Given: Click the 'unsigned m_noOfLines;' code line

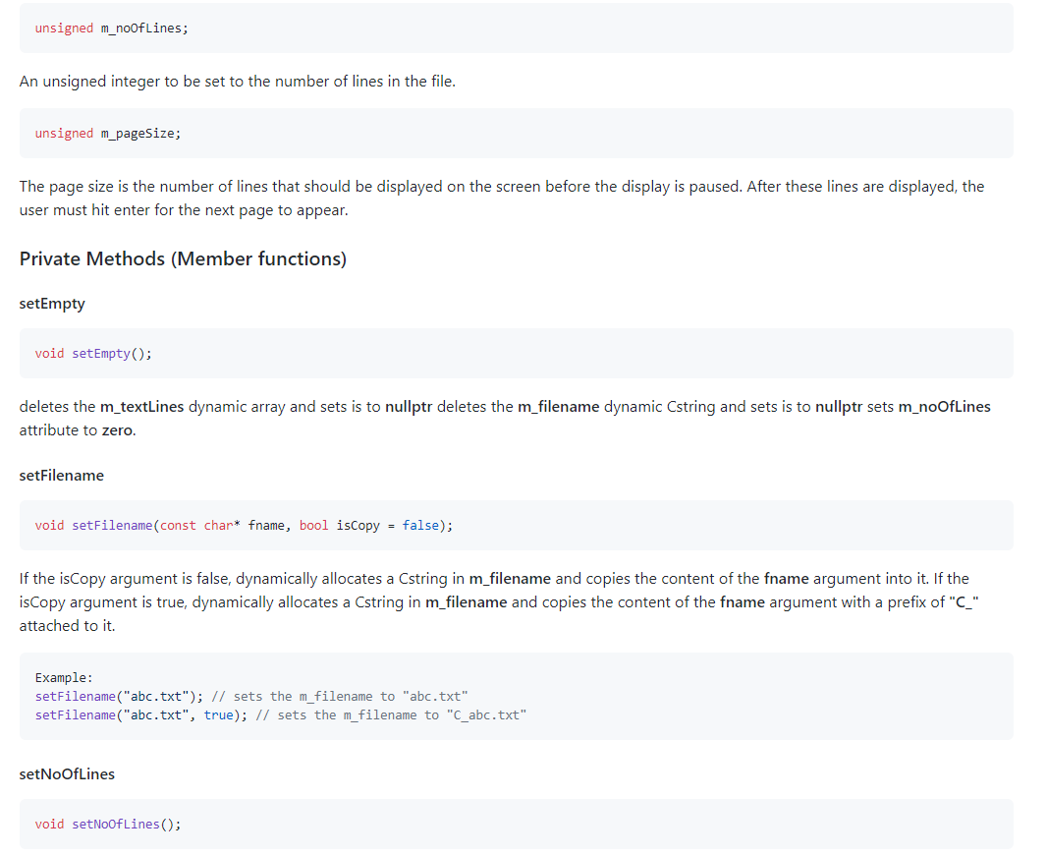Looking at the screenshot, I should point(111,28).
